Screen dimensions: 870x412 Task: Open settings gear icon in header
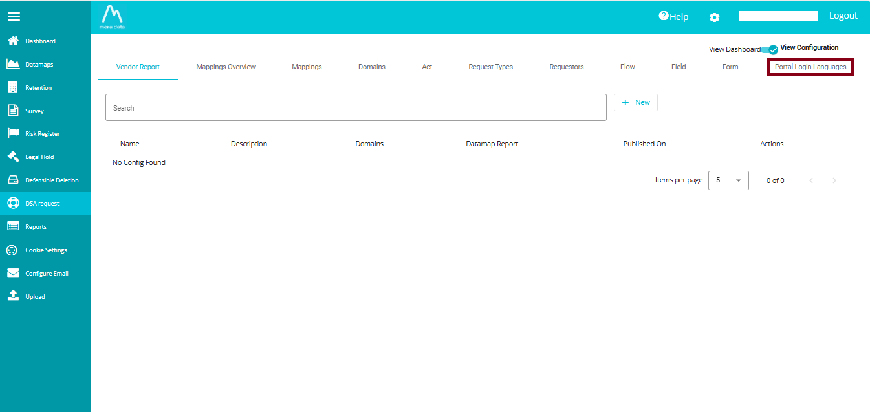pos(714,17)
